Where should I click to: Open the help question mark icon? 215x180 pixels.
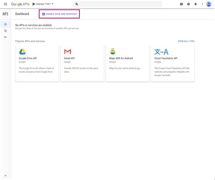(x=188, y=4)
